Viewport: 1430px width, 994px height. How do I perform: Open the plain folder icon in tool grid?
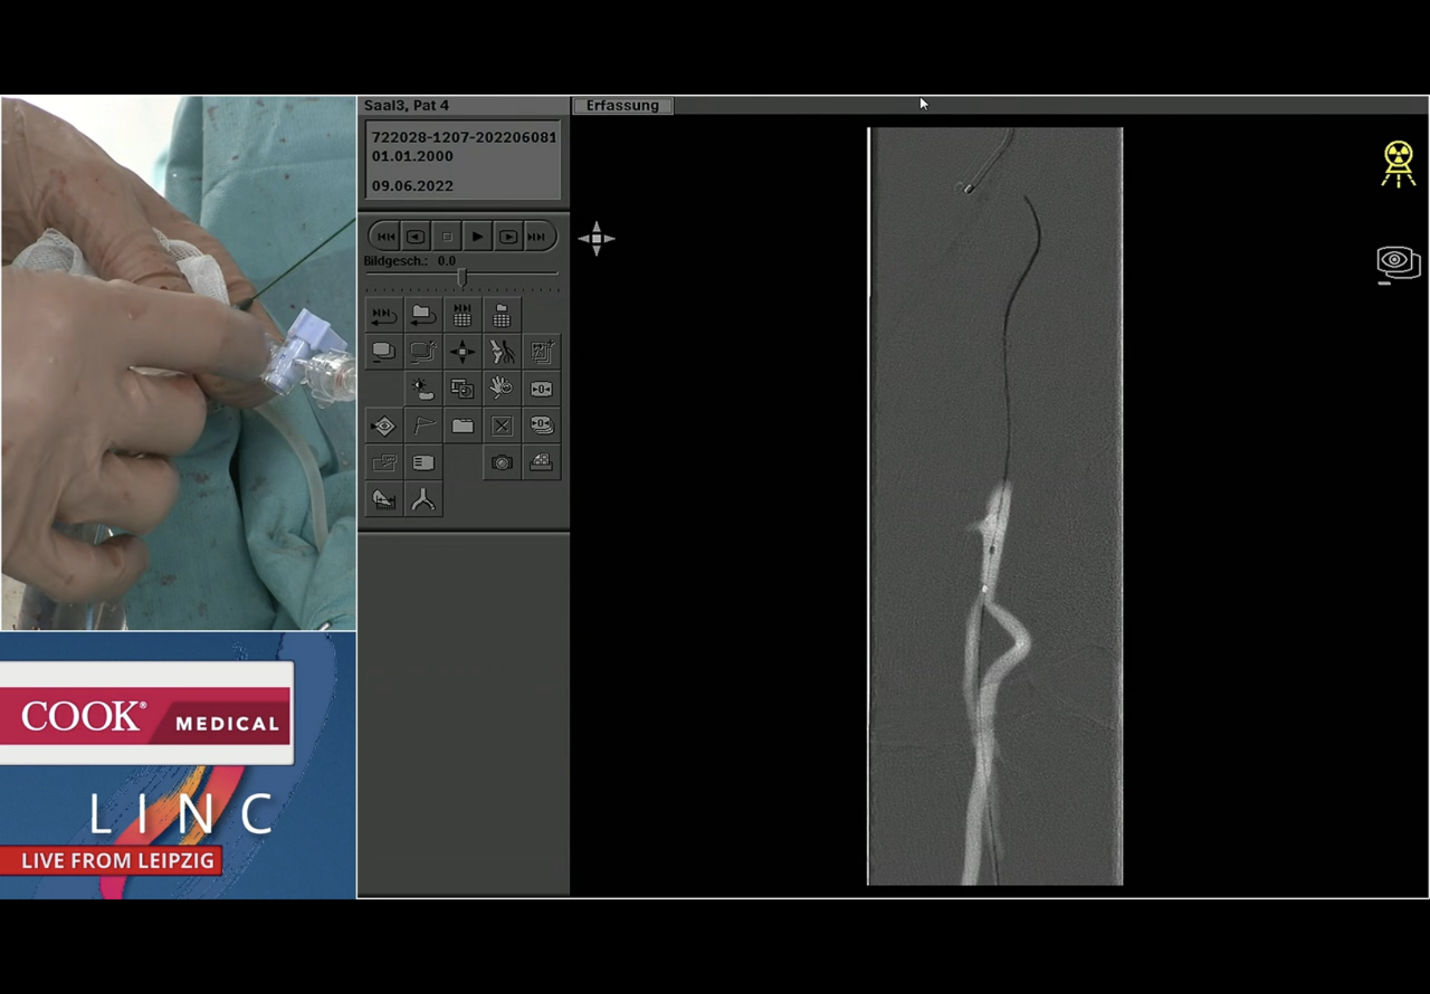(x=462, y=426)
